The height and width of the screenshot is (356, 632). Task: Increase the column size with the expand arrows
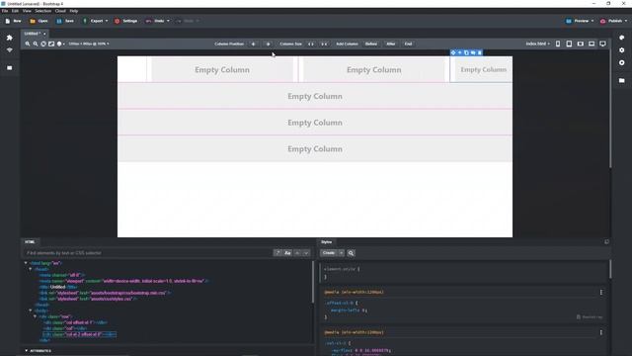[x=311, y=44]
